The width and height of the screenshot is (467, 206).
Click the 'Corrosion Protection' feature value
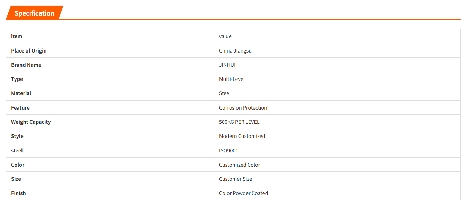pos(243,108)
